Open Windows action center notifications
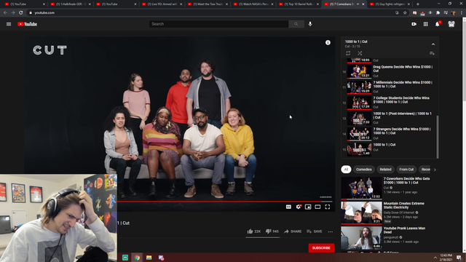 click(459, 258)
